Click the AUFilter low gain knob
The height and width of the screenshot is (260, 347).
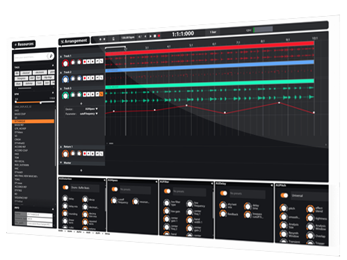[x=166, y=211]
